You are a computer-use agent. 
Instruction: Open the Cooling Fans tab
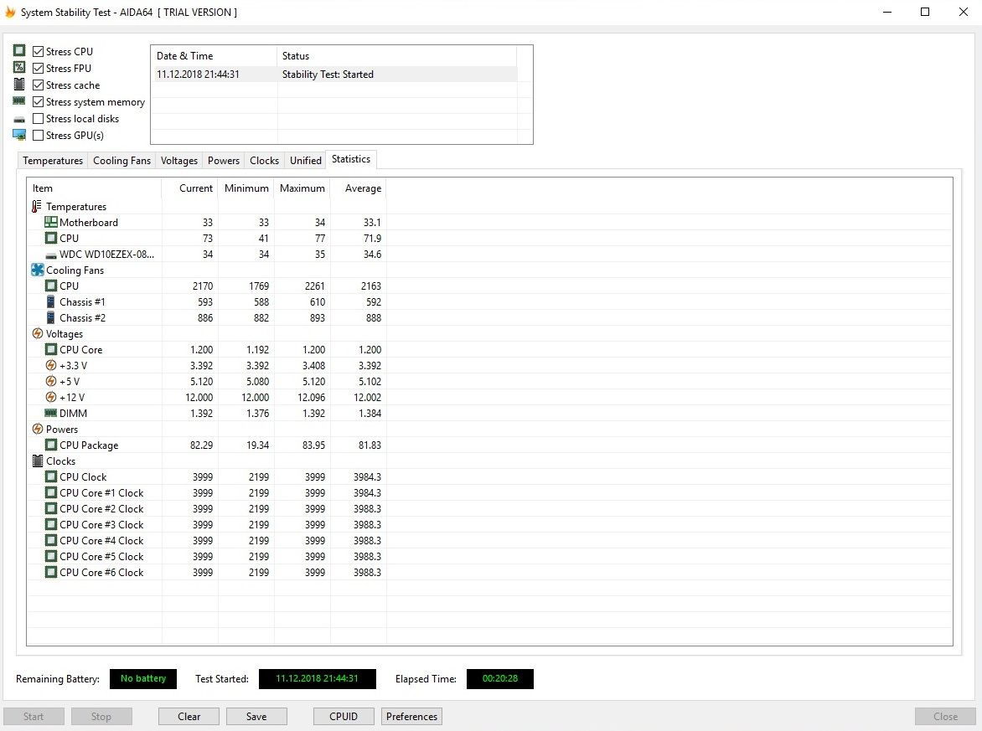tap(121, 160)
